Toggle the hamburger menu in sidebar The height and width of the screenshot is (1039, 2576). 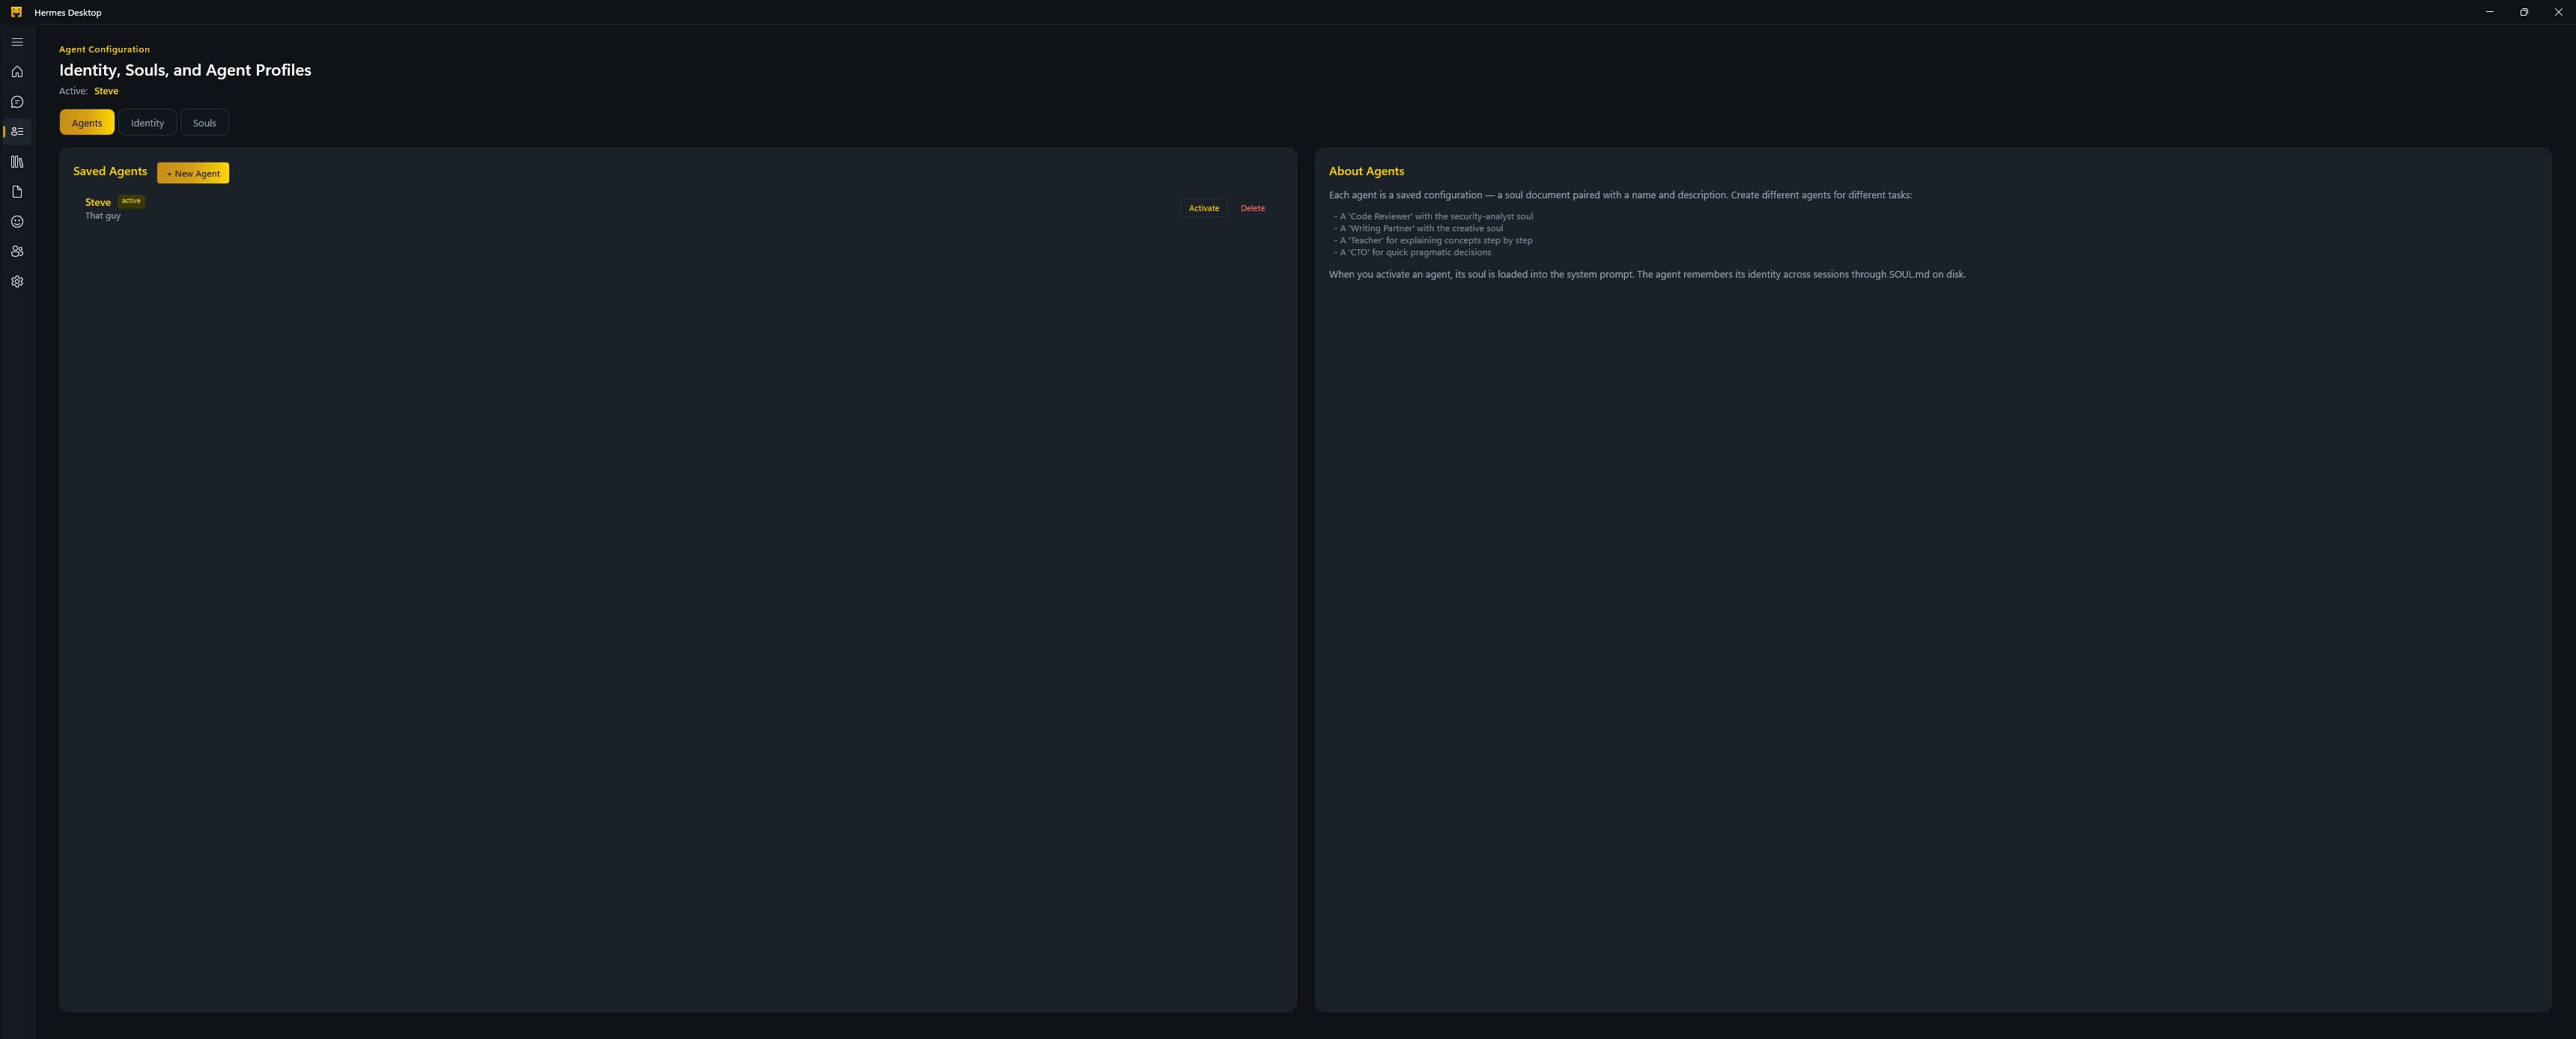click(x=17, y=42)
